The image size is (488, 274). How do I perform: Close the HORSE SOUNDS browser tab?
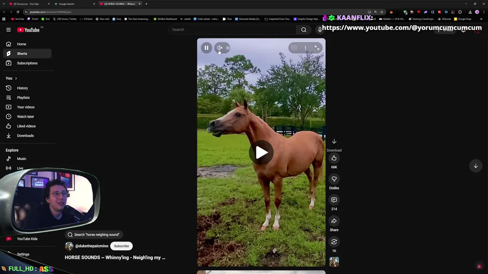(140, 4)
